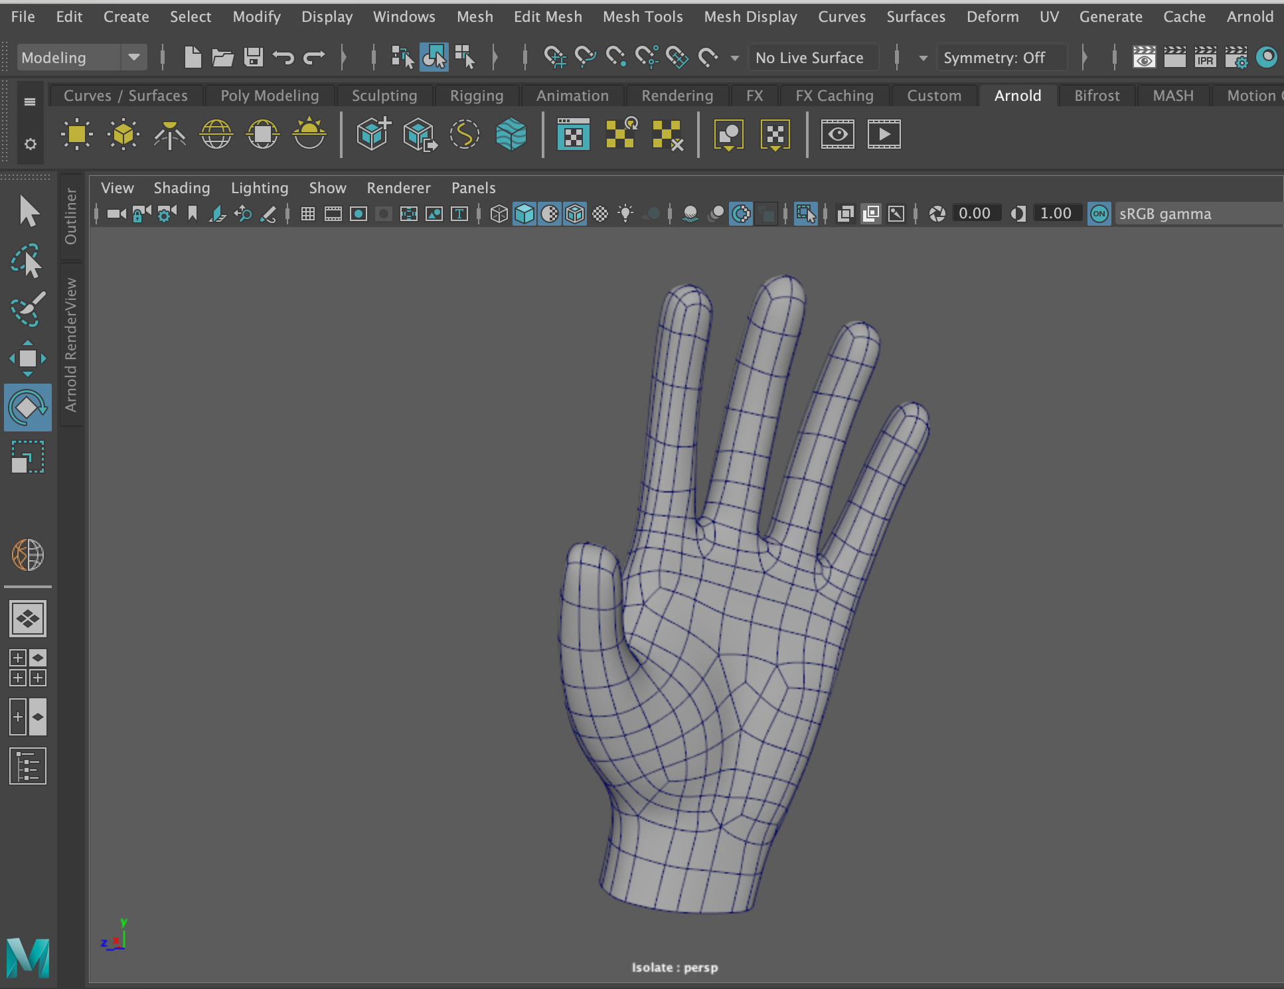Screen dimensions: 1284x989
Task: Open the viewport Shading menu
Action: pyautogui.click(x=181, y=188)
